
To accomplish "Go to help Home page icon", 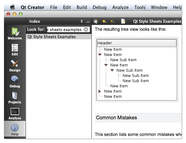I will 95,22.
